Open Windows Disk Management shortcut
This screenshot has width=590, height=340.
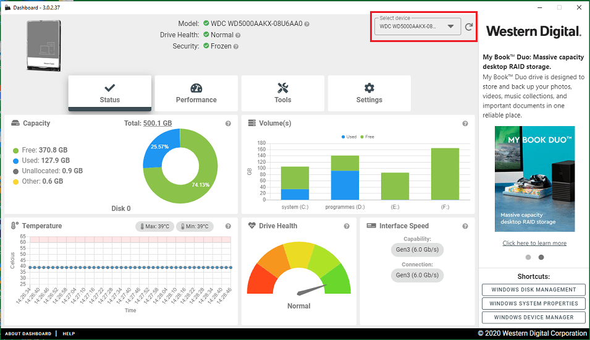534,289
